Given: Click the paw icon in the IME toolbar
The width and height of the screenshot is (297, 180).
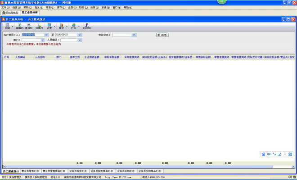Looking at the screenshot, I should [263, 154].
